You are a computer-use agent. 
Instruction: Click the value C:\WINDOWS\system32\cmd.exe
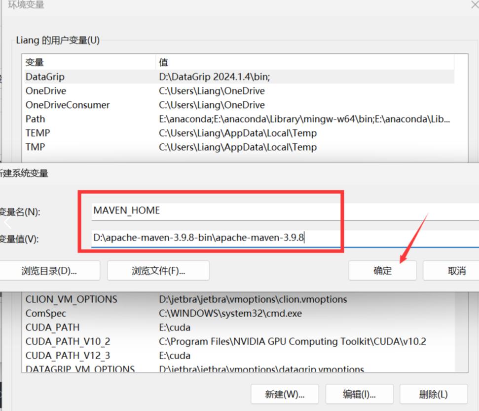point(230,313)
